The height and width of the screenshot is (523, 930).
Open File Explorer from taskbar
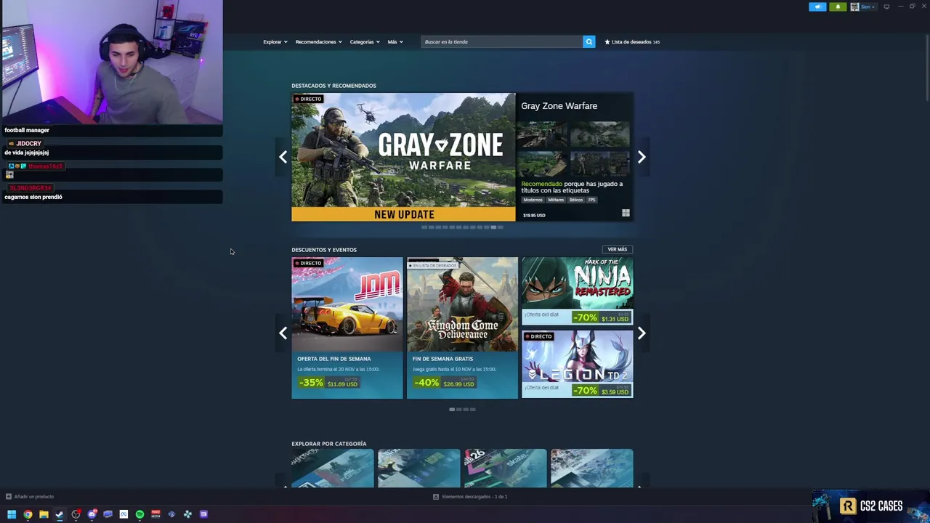pos(44,514)
